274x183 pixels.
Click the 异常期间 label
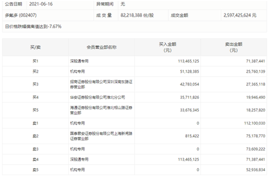click(x=105, y=4)
